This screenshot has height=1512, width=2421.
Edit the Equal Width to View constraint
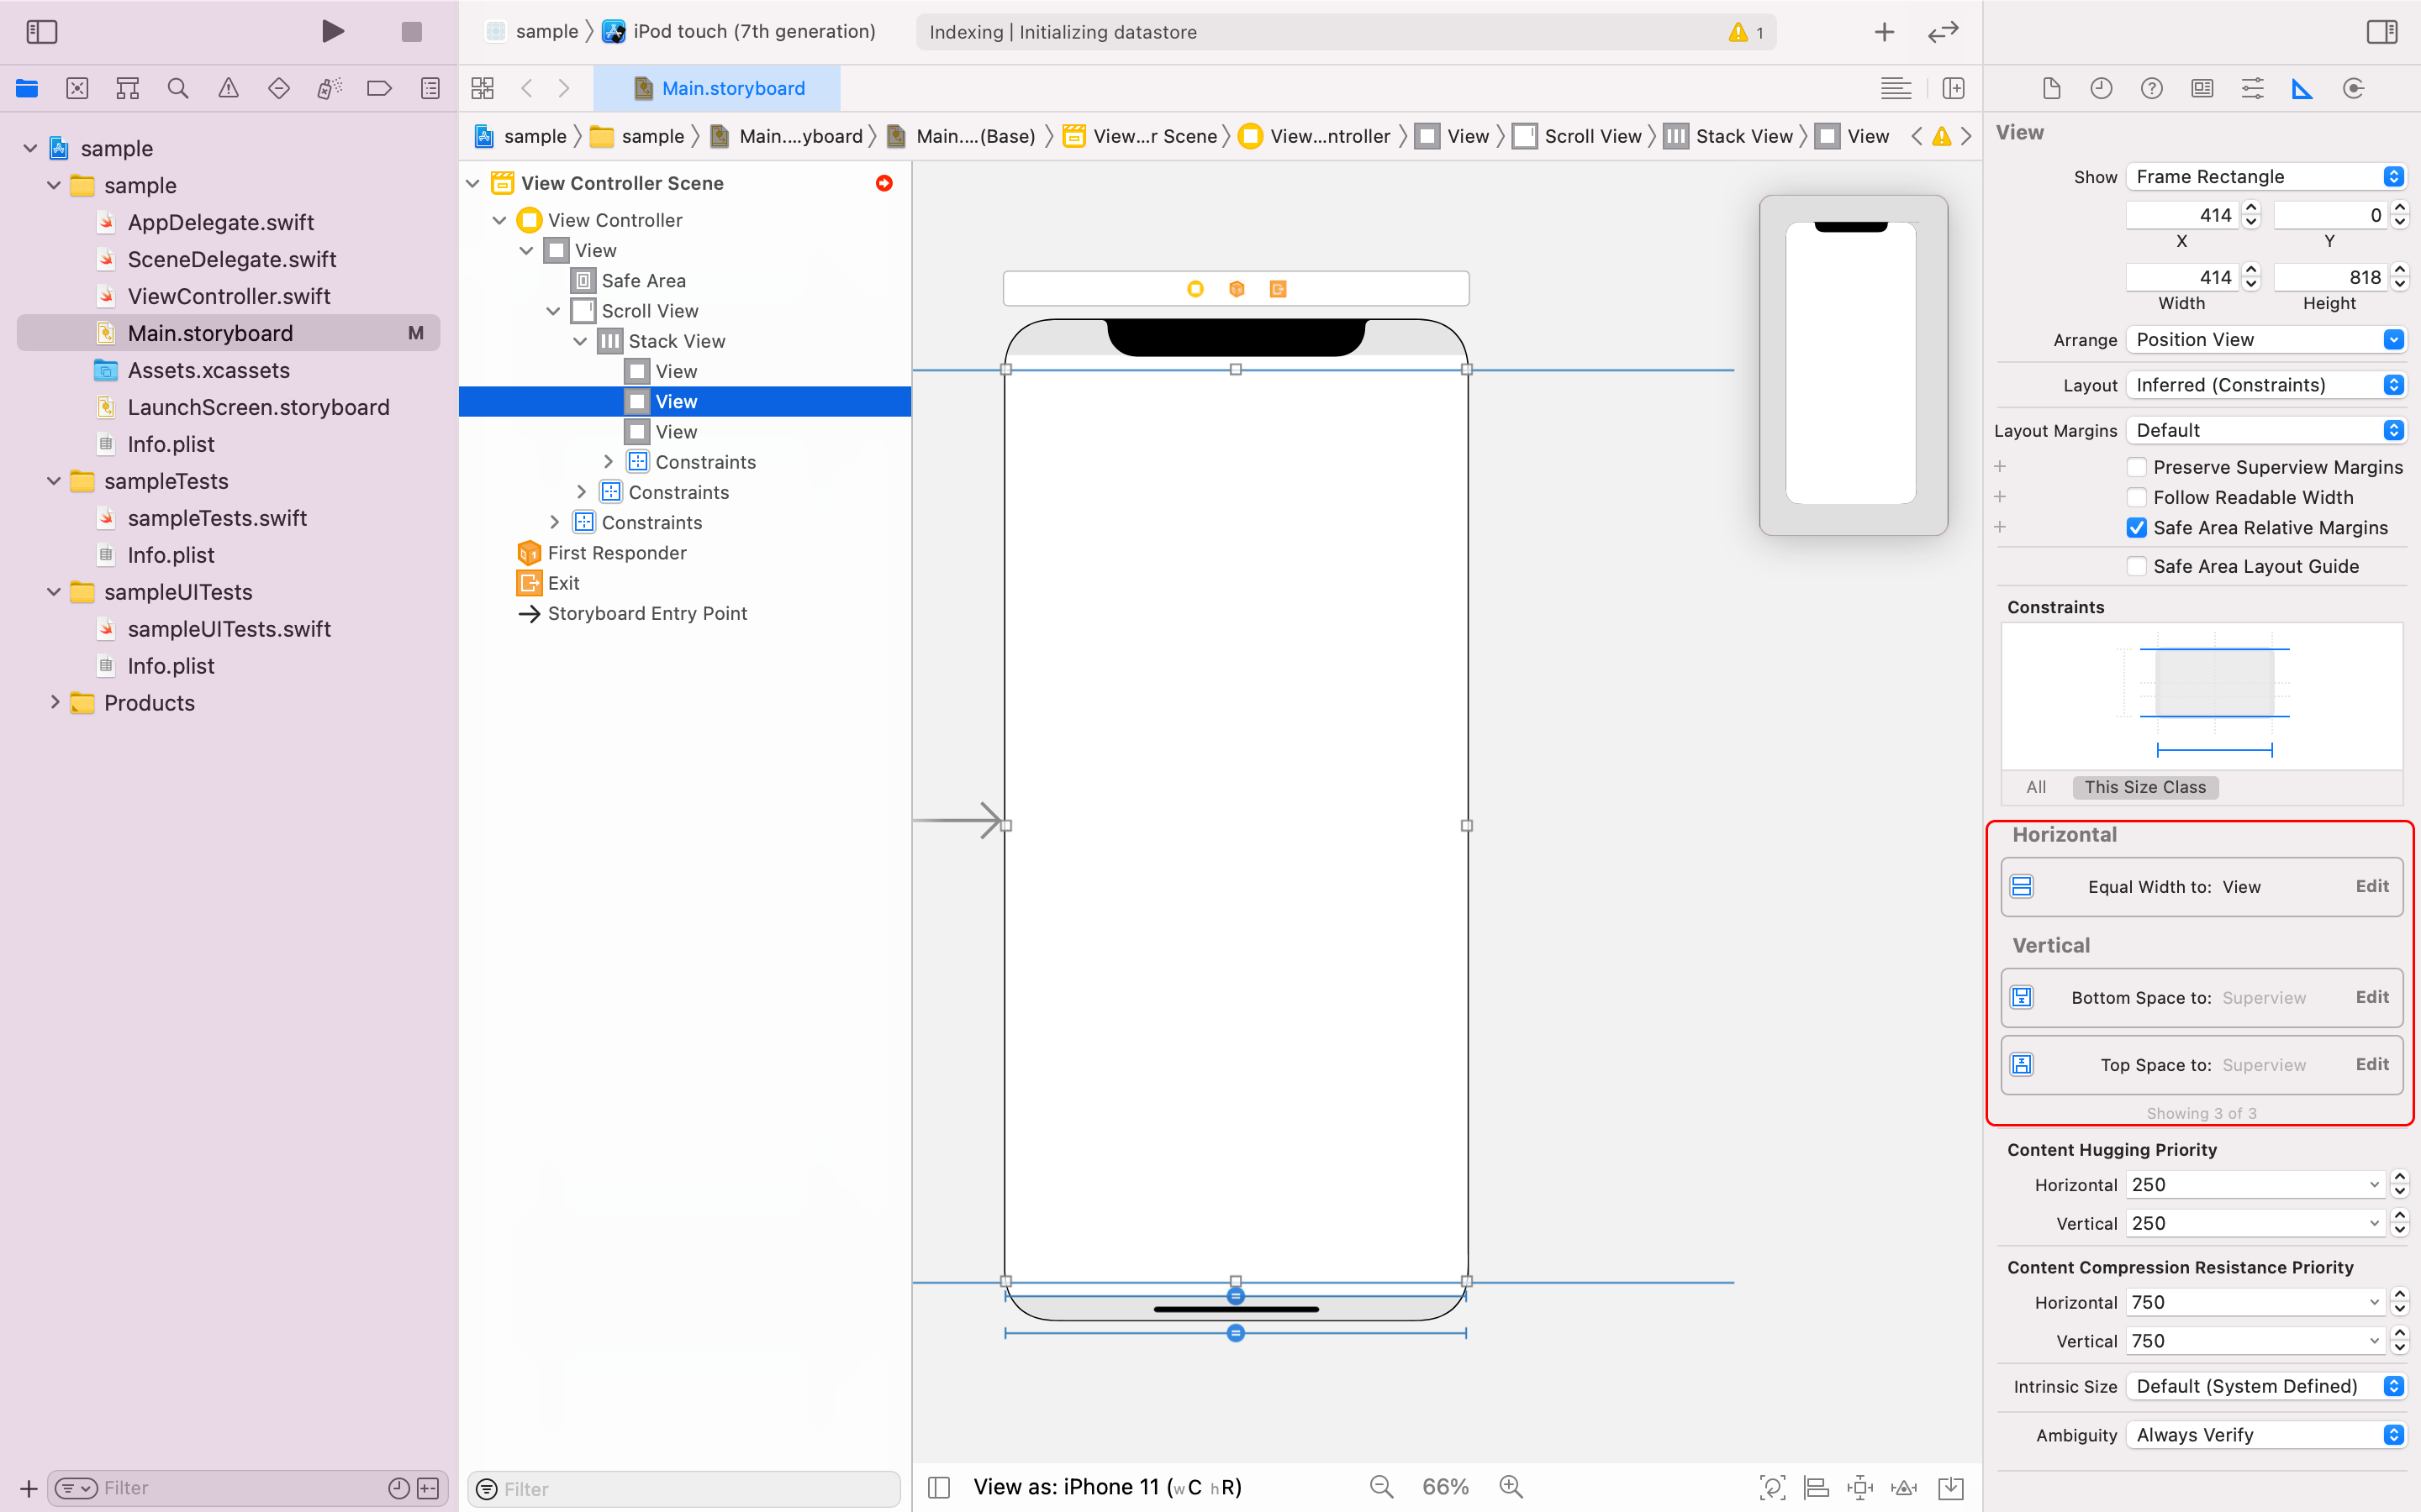coord(2371,886)
